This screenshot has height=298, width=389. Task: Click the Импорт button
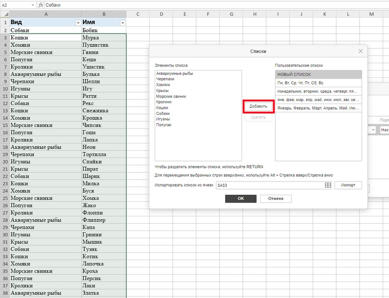point(348,185)
